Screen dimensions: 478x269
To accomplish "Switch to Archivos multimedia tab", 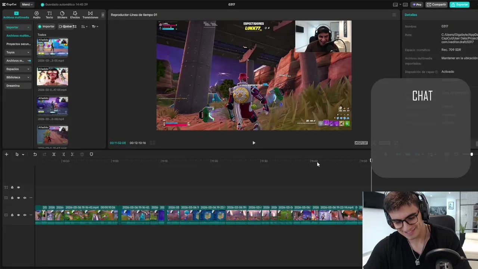I will point(16,15).
